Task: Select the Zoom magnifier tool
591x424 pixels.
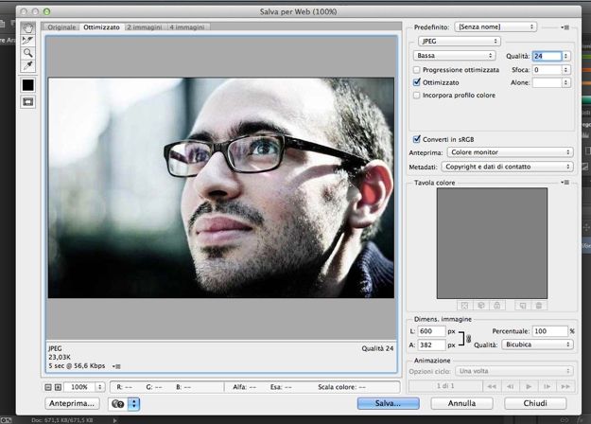Action: (27, 52)
